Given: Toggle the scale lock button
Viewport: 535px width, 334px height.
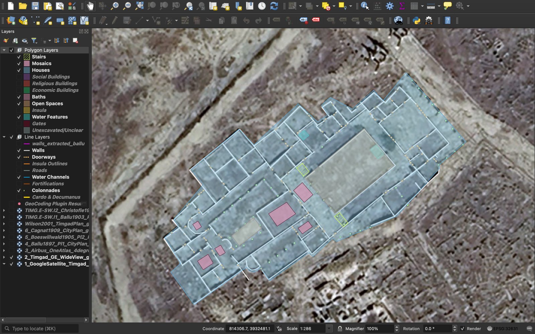Looking at the screenshot, I should [x=340, y=329].
